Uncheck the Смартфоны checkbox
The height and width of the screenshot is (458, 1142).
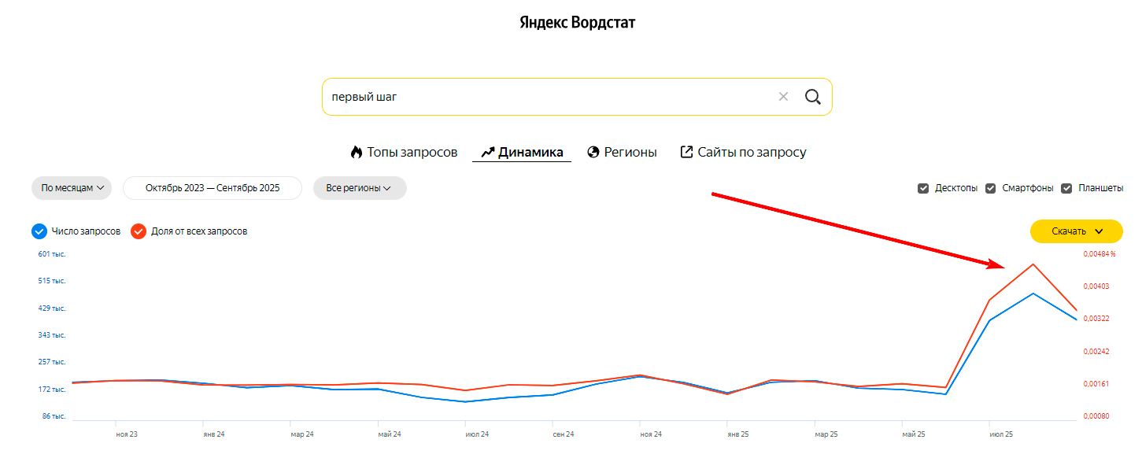(991, 188)
